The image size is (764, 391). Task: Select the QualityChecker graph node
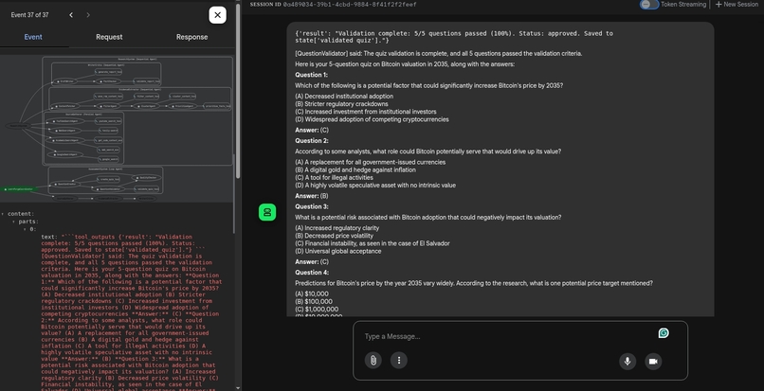pyautogui.click(x=147, y=178)
